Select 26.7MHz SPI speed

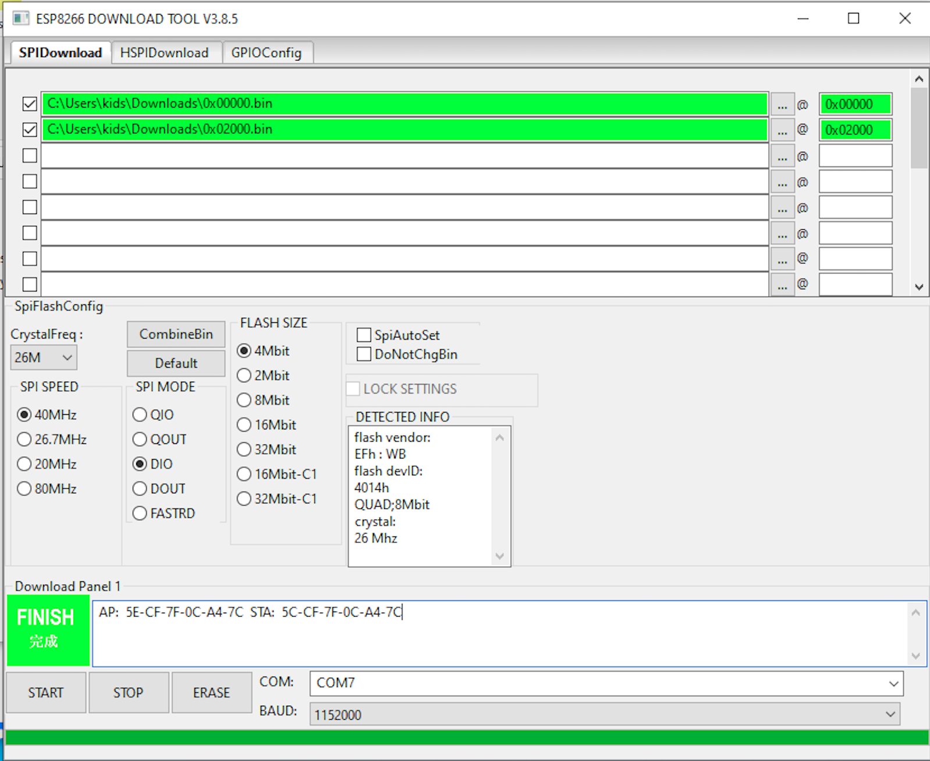(x=52, y=439)
